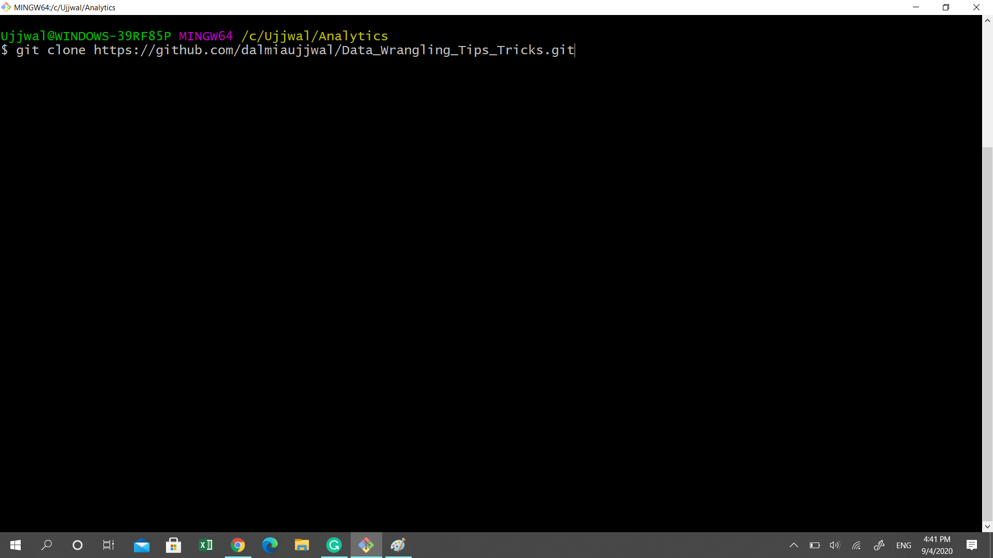
Task: Open the Mail app from taskbar
Action: (142, 545)
